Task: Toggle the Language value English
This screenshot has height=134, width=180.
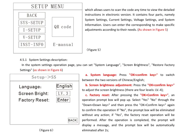Action: [x=64, y=86]
